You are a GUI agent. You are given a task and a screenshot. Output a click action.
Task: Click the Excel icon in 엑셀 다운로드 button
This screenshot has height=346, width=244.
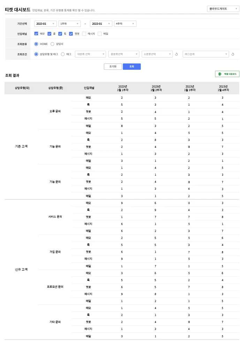219,74
